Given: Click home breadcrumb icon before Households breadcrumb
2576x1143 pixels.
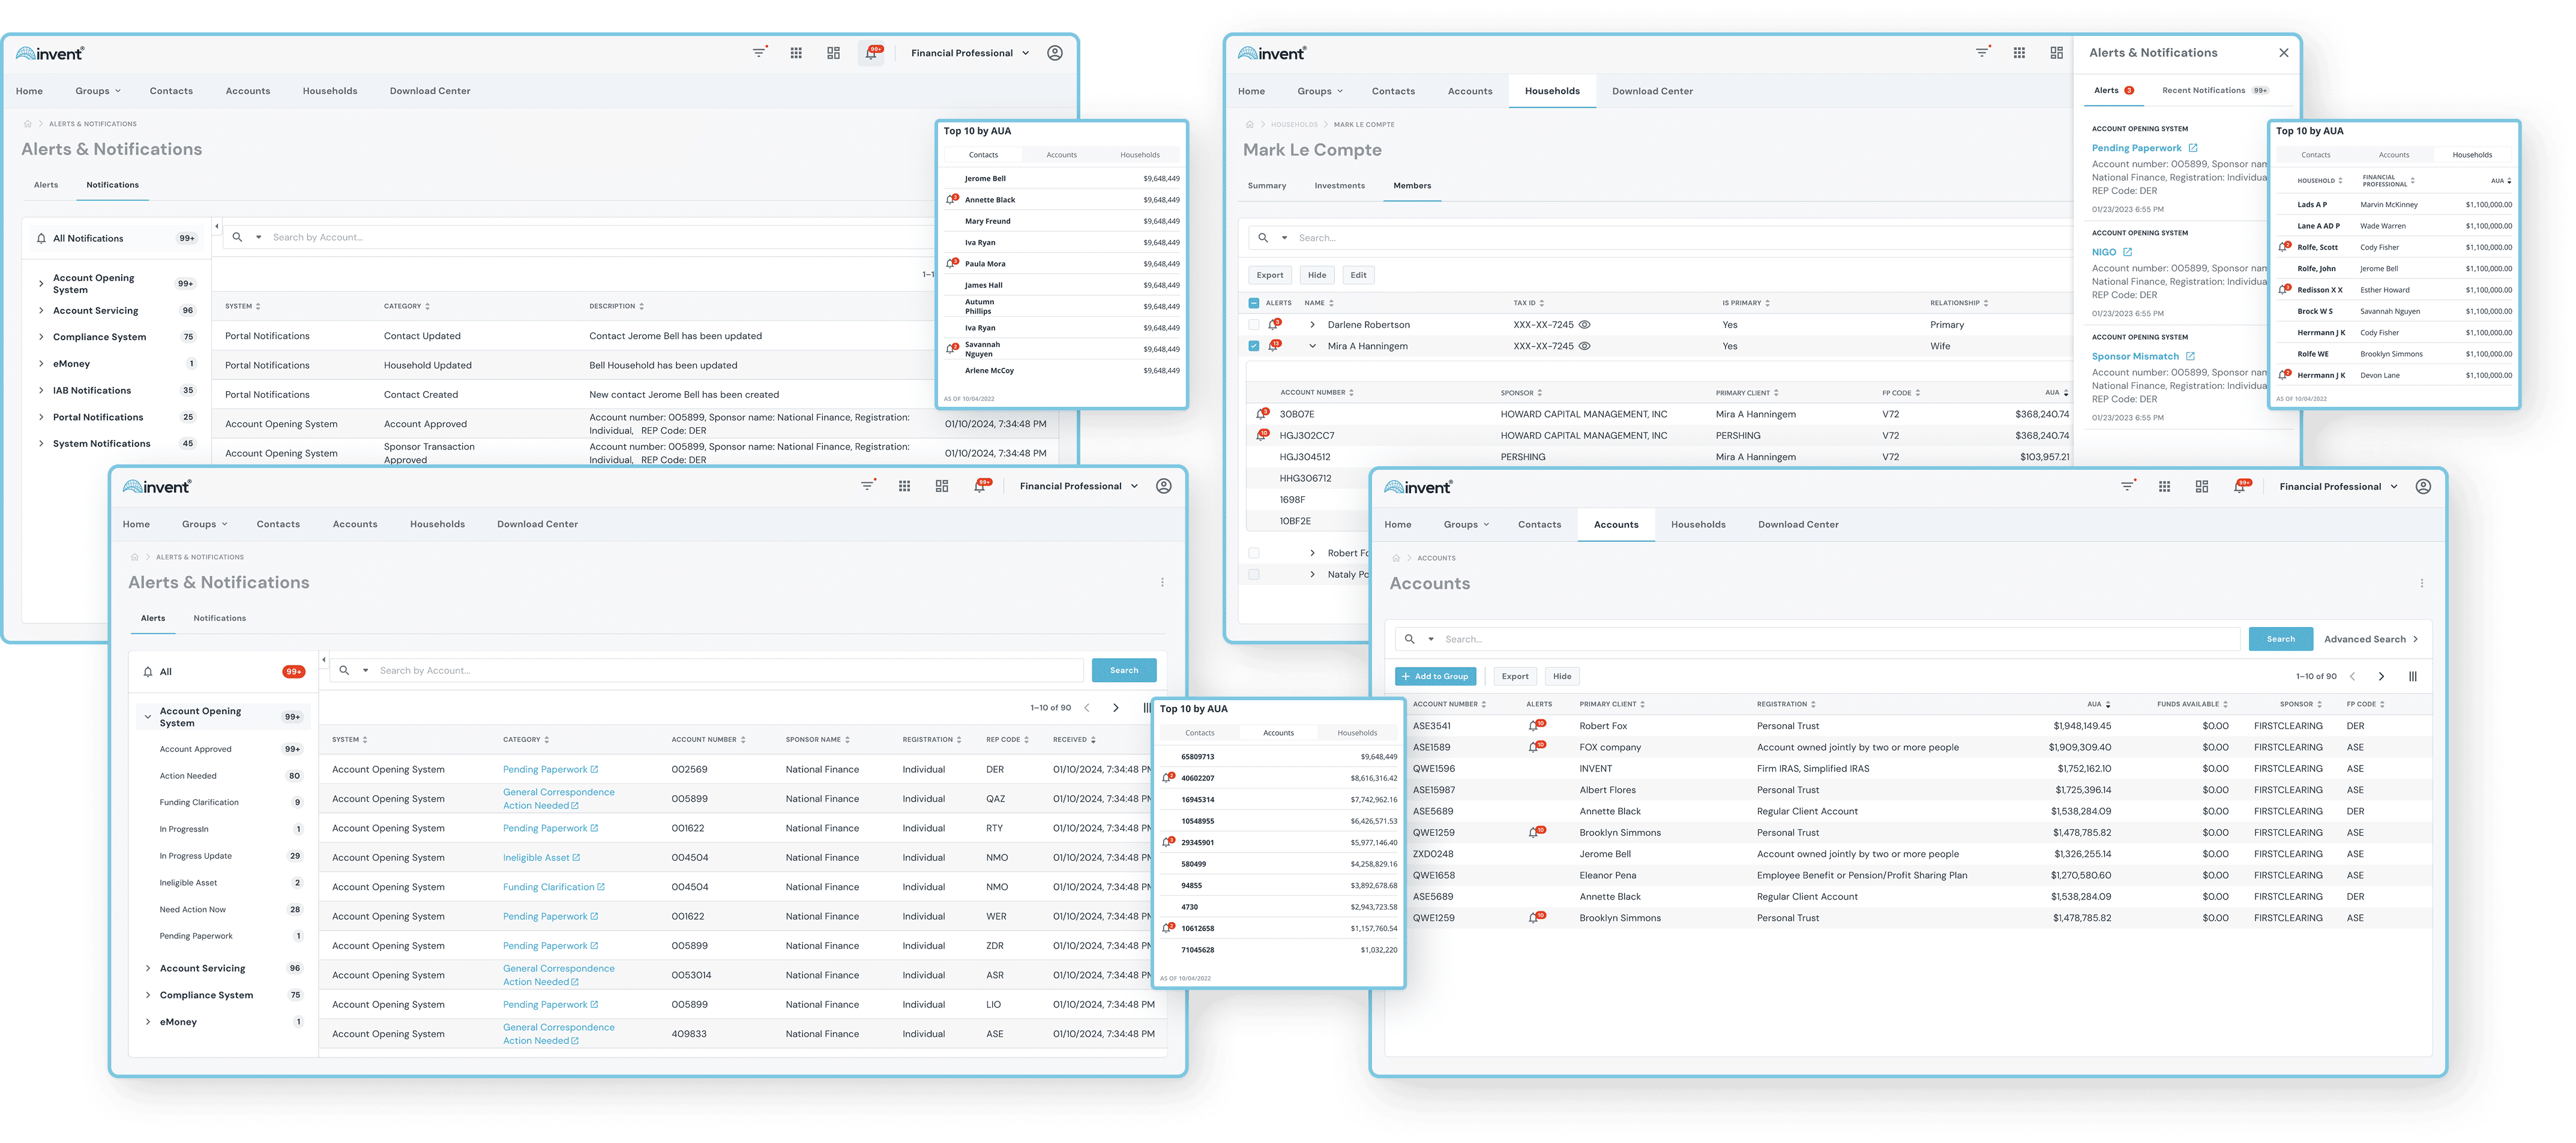Looking at the screenshot, I should coord(1249,125).
